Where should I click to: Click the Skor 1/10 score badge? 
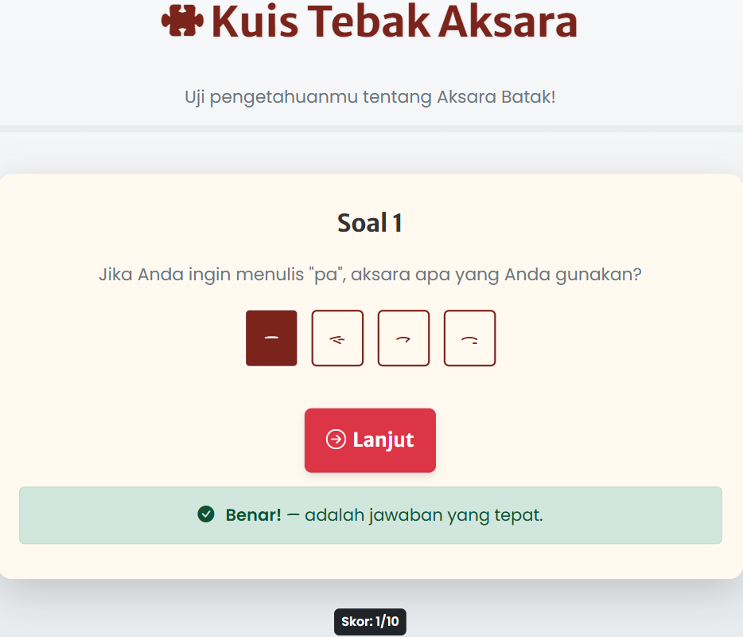(370, 622)
